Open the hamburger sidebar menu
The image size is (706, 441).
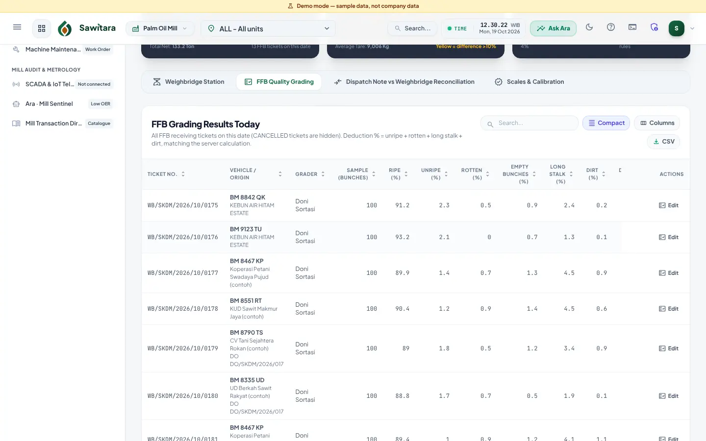[17, 27]
